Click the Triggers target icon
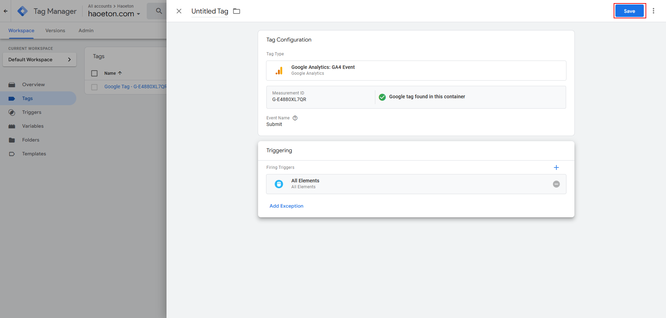666x318 pixels. pyautogui.click(x=12, y=112)
